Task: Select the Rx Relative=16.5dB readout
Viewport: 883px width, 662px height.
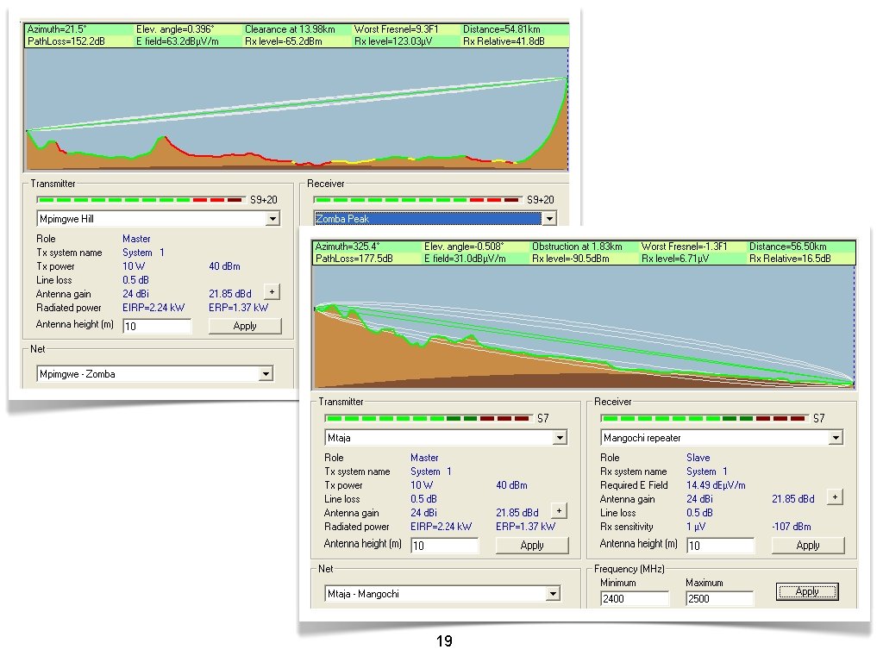Action: click(790, 259)
